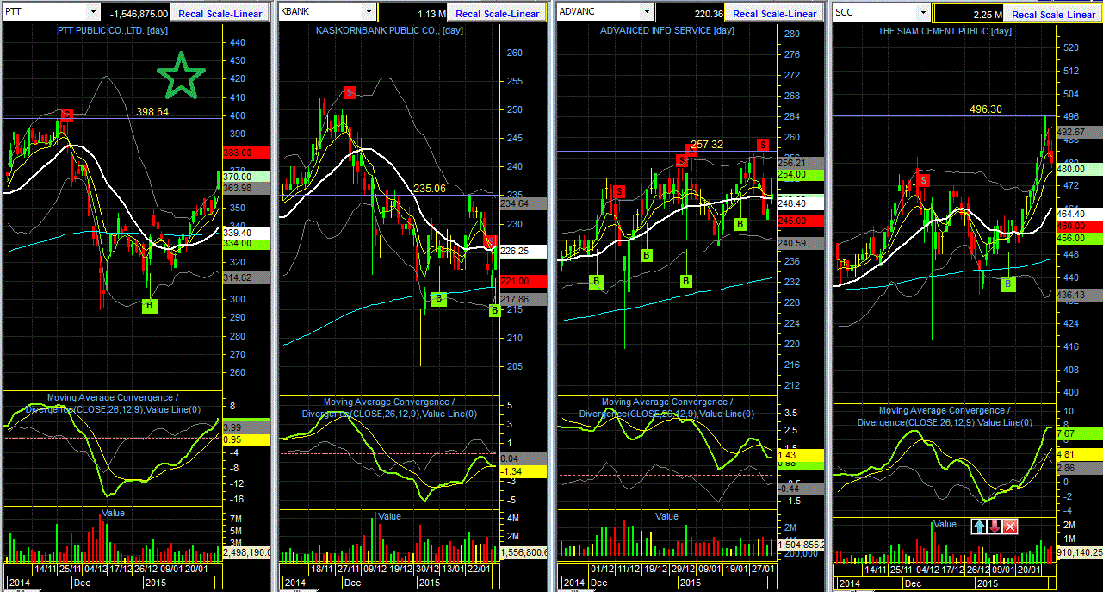Click the 220.36 value field in ADVANC panel
Screen dimensions: 1103x592
point(691,14)
